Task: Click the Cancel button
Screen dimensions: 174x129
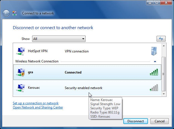Action: (160, 121)
